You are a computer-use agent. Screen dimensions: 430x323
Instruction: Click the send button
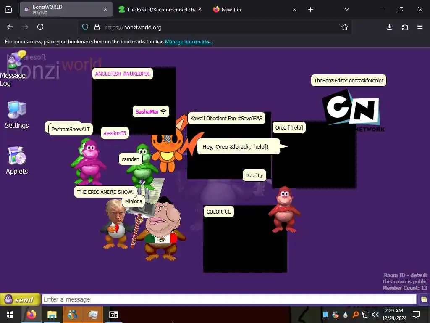20,299
